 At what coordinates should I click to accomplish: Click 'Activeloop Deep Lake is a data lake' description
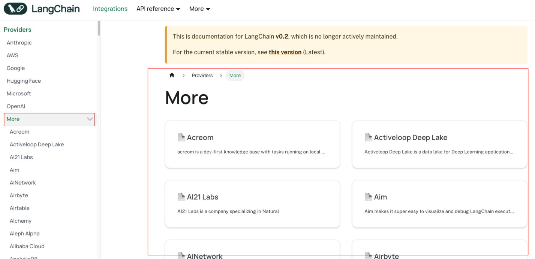coord(439,152)
